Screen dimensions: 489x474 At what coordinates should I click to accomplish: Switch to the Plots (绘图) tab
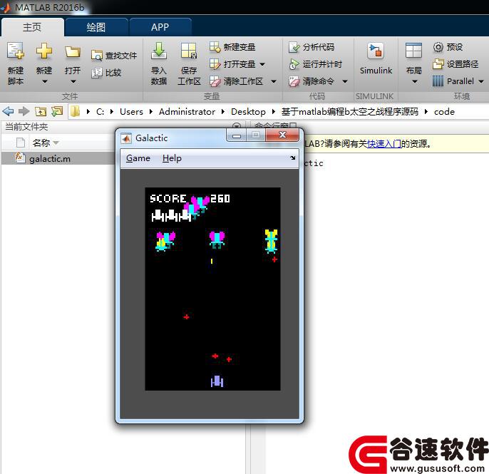point(96,27)
